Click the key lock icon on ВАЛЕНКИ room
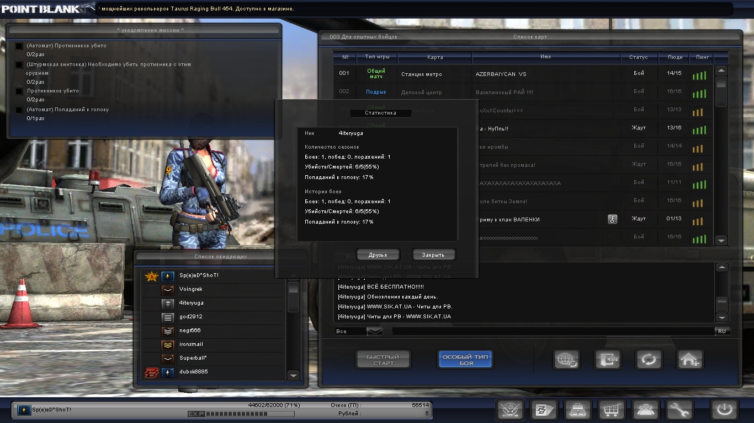This screenshot has height=423, width=754. pos(613,219)
